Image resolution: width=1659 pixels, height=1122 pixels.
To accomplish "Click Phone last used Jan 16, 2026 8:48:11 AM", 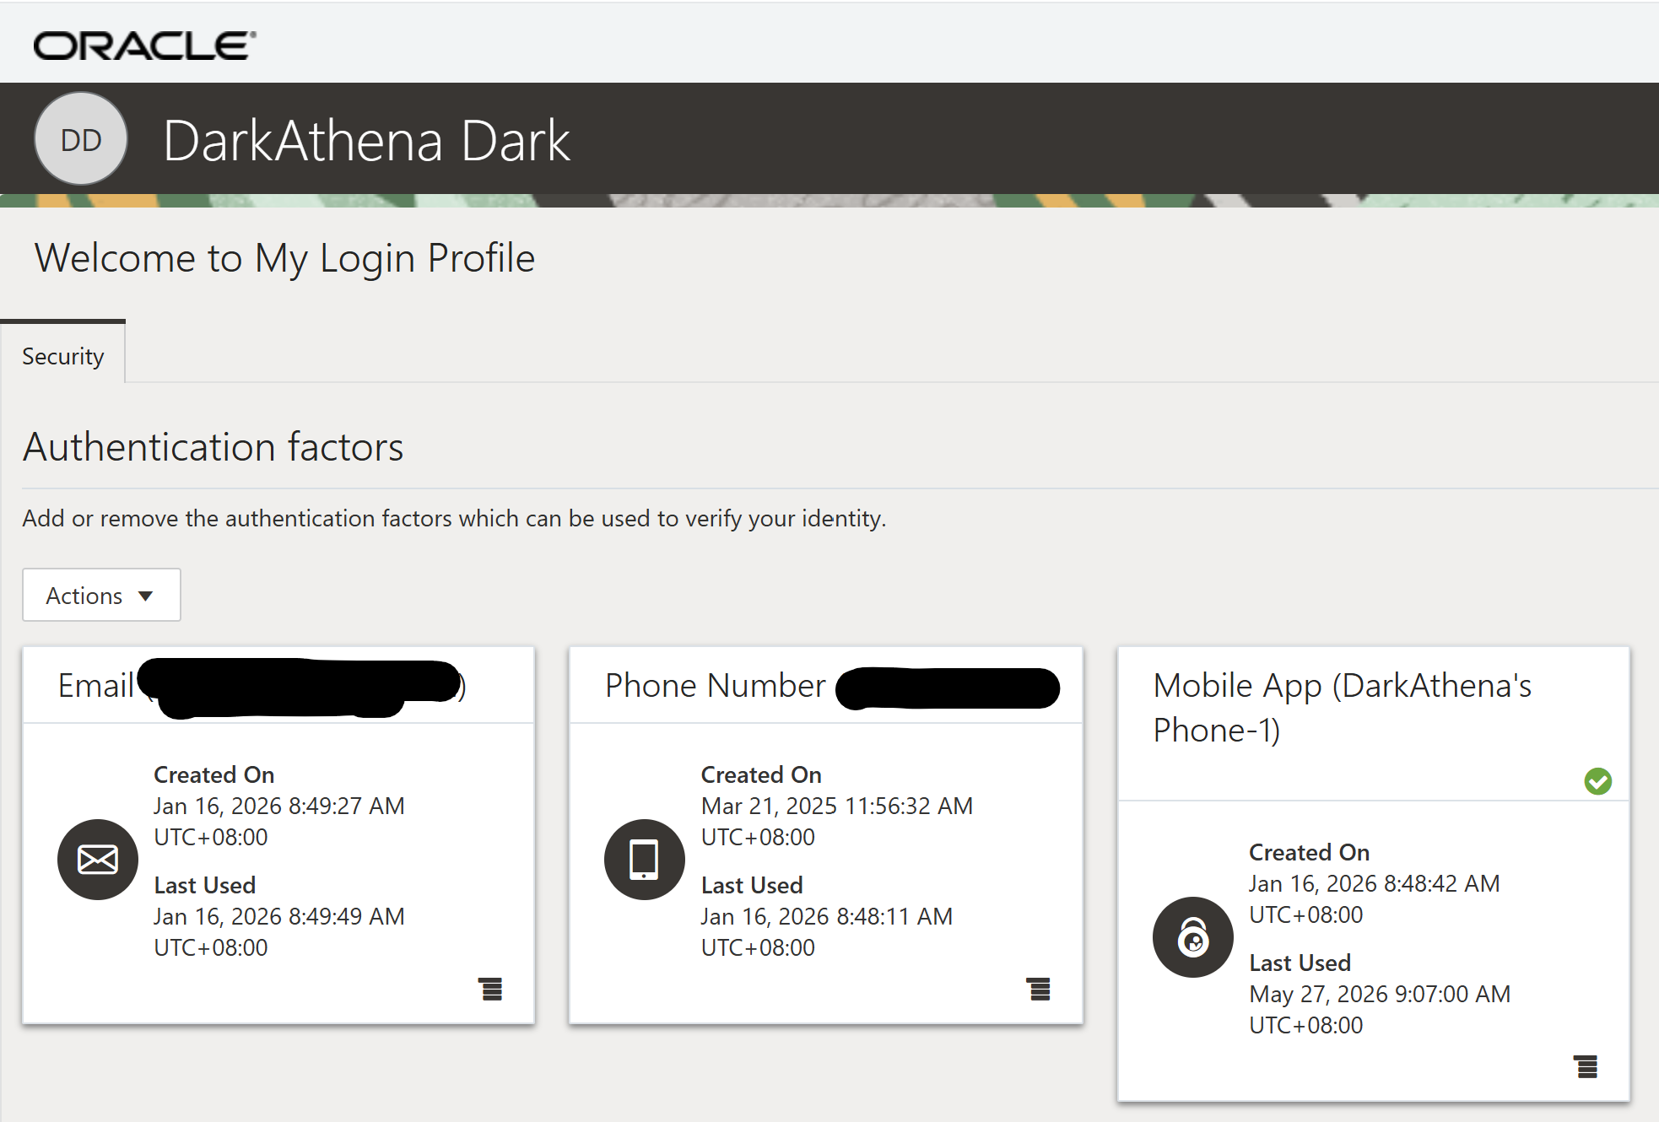I will (x=827, y=932).
